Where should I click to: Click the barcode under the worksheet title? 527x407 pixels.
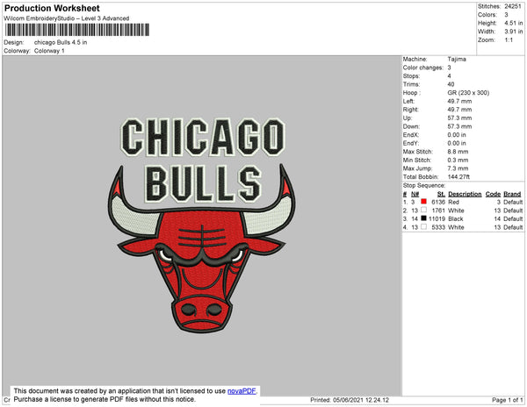77,30
